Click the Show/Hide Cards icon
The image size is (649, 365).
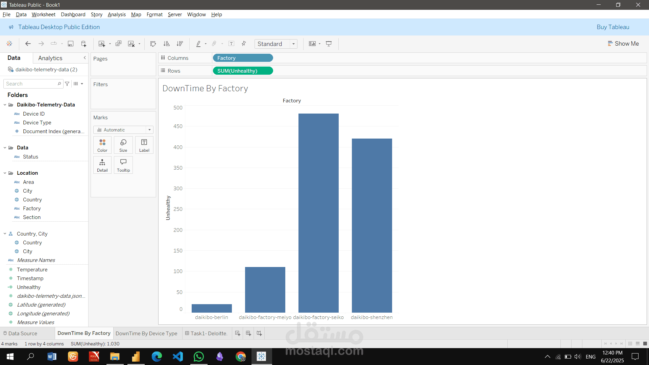pos(312,44)
